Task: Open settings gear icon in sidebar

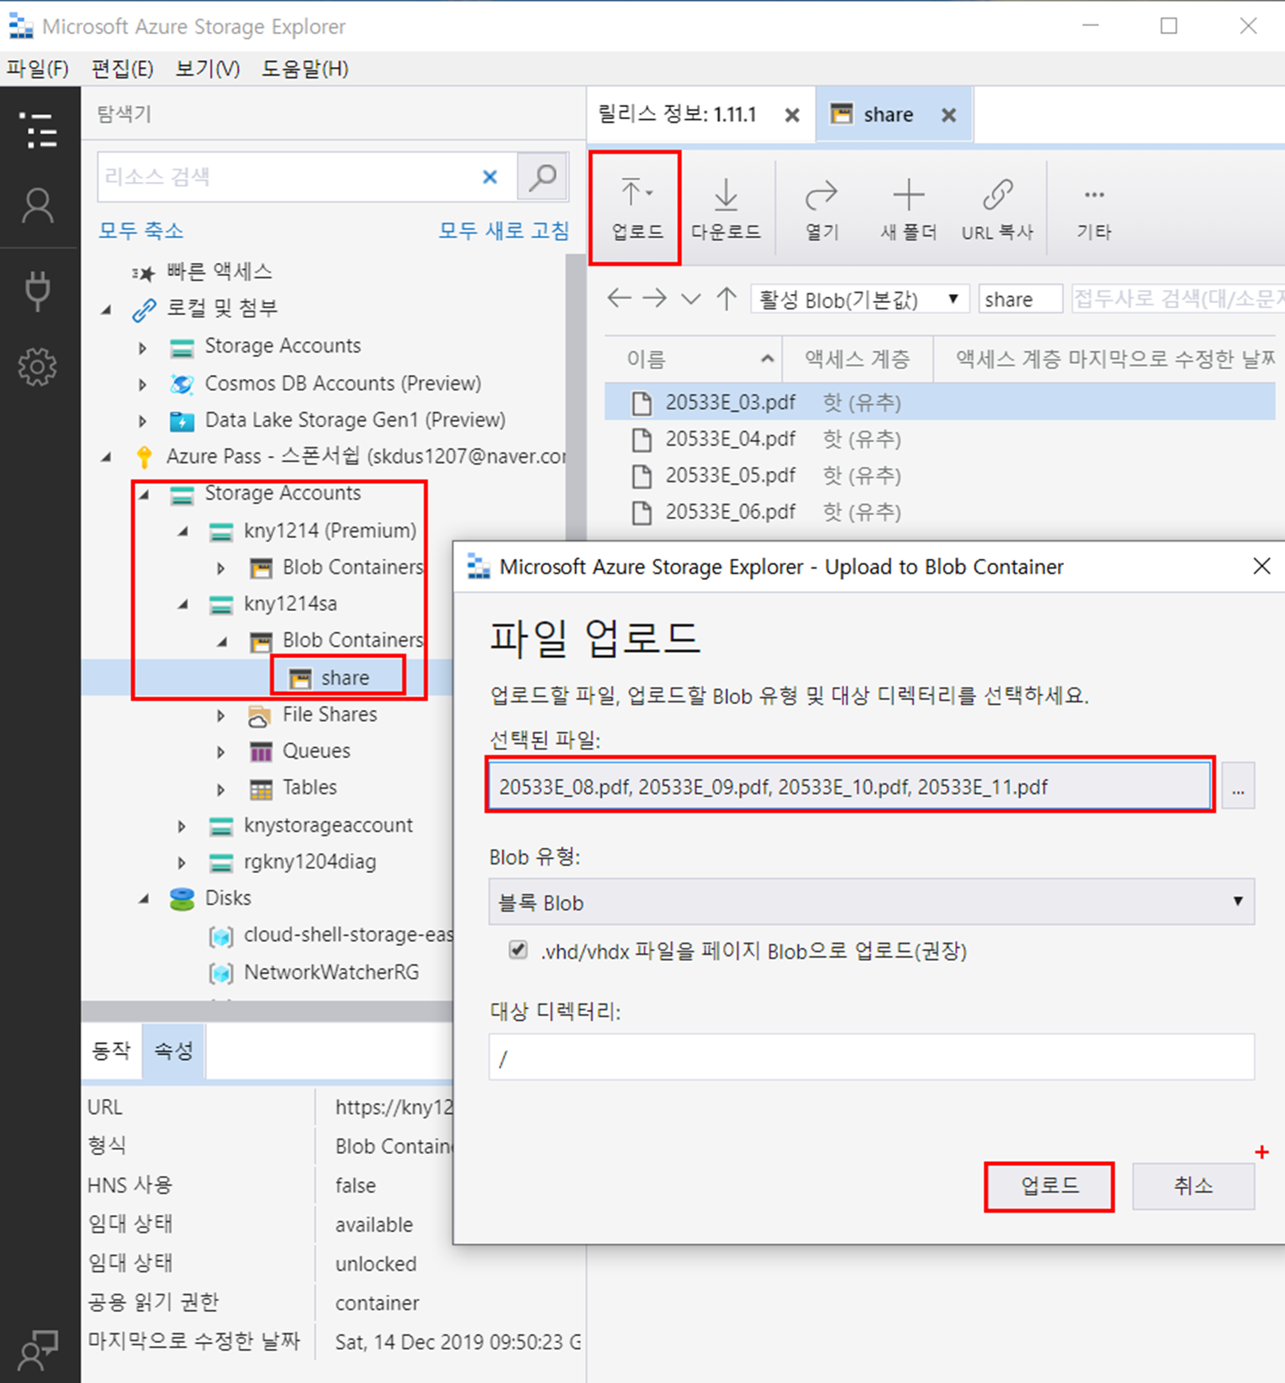Action: [37, 366]
